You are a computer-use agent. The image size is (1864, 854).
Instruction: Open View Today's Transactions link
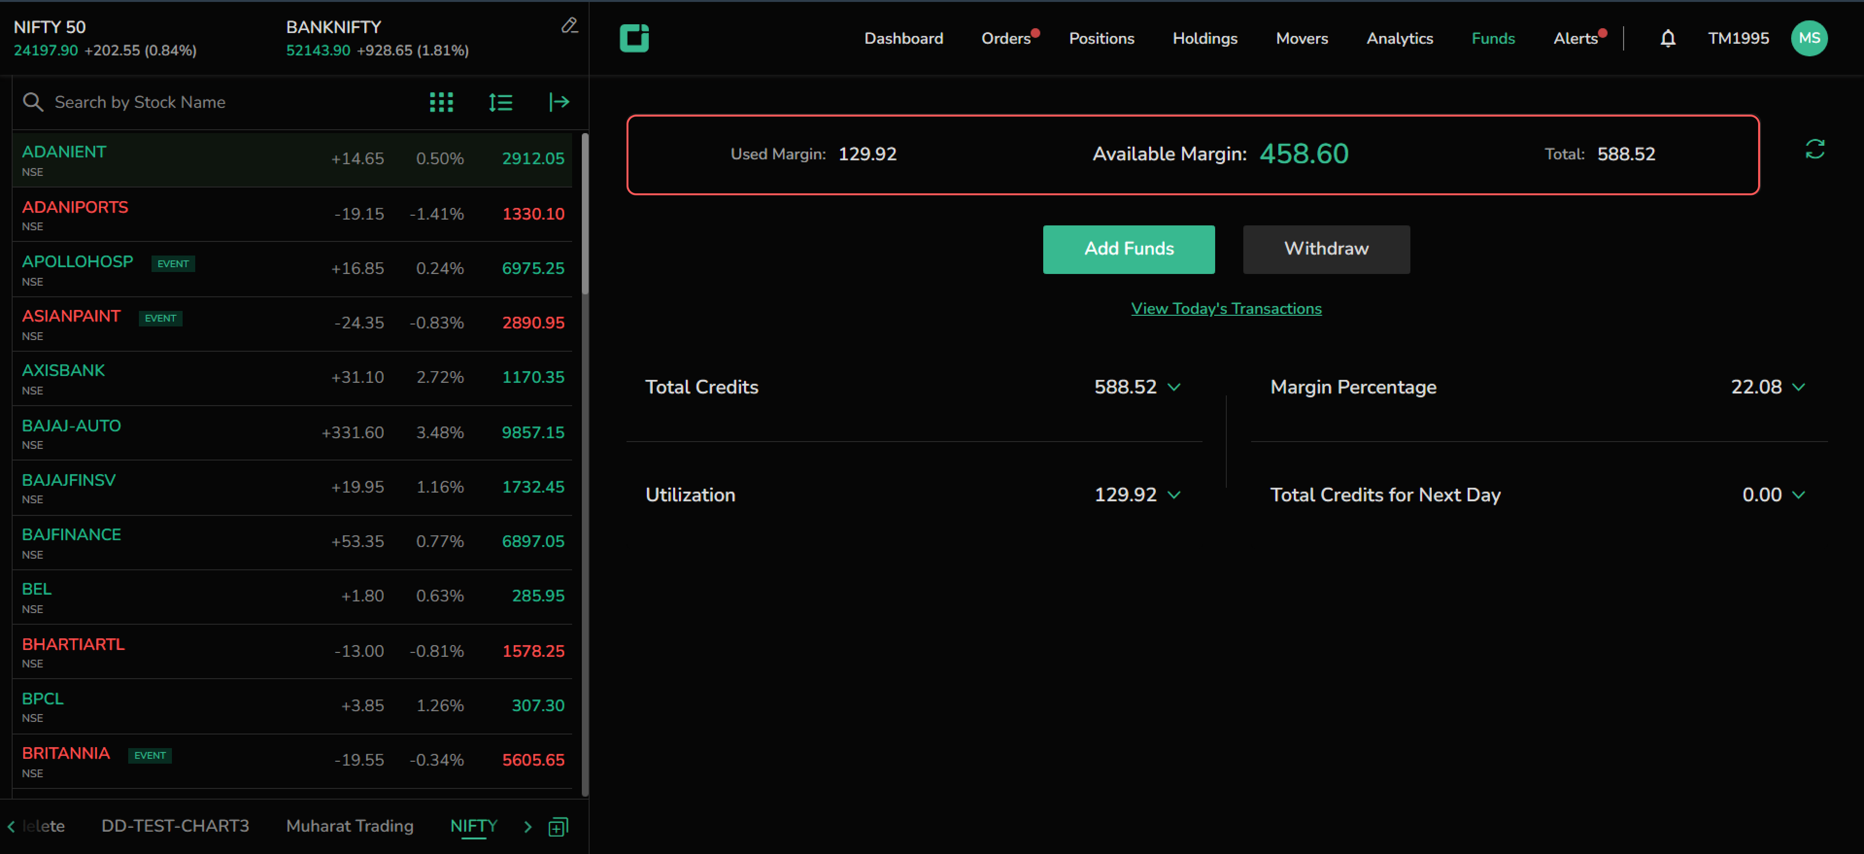point(1226,308)
